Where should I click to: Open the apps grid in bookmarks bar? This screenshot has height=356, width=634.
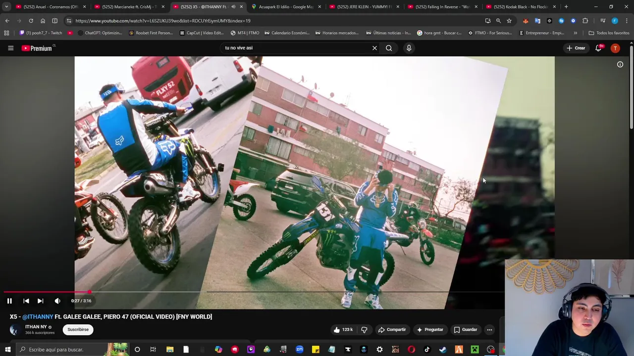(x=6, y=33)
